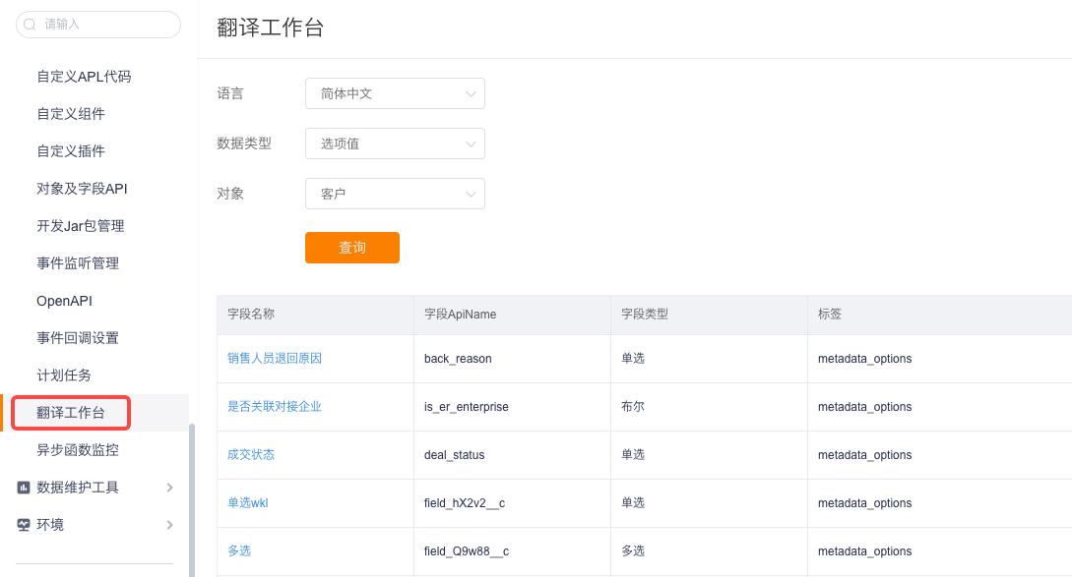Image resolution: width=1072 pixels, height=577 pixels.
Task: Open the 对象 dropdown showing 客户
Action: pos(395,194)
